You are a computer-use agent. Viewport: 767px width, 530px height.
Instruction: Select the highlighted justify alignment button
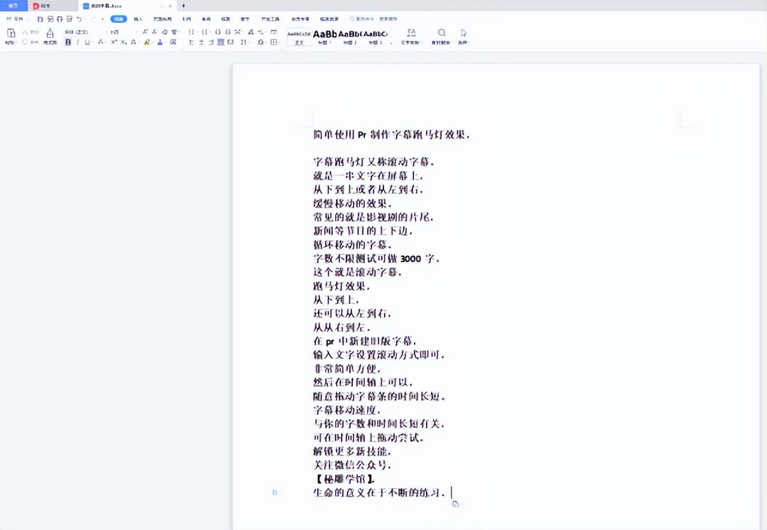[221, 42]
